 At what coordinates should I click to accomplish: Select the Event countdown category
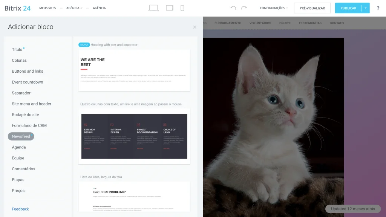[27, 82]
